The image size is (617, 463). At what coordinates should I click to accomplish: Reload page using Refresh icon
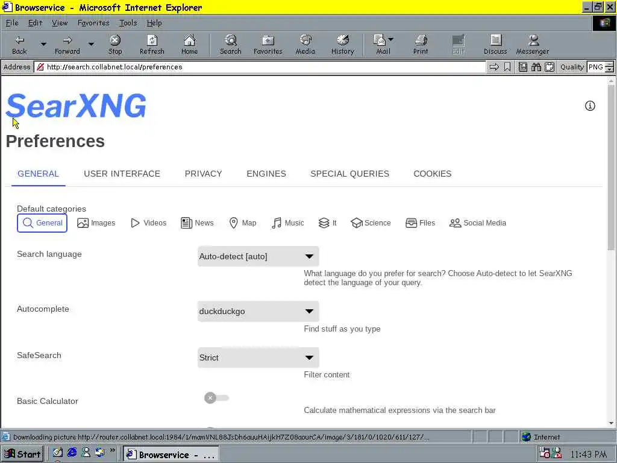152,45
